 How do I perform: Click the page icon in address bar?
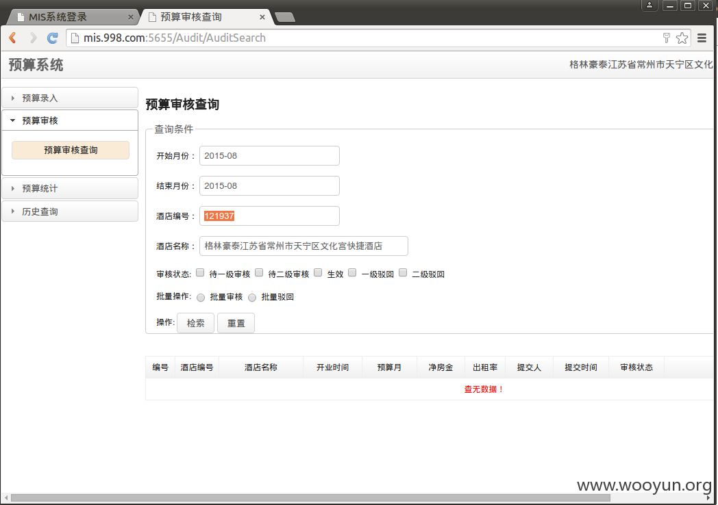click(x=75, y=38)
